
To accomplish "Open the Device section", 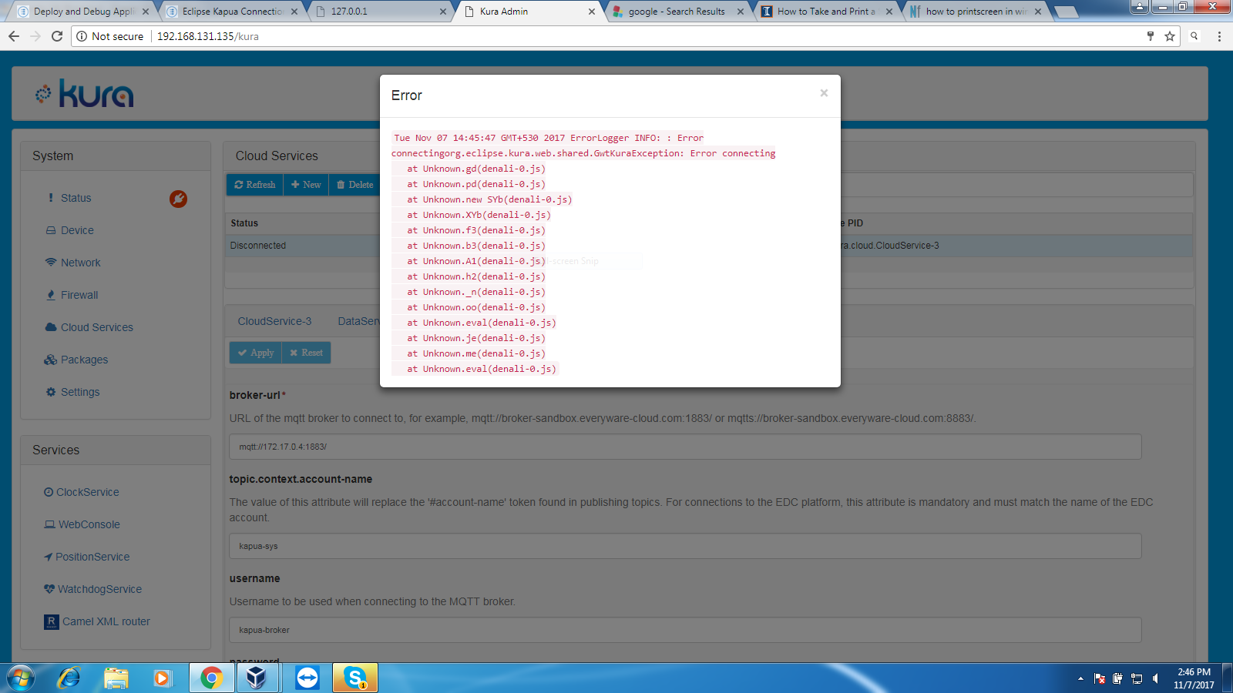I will pos(77,230).
